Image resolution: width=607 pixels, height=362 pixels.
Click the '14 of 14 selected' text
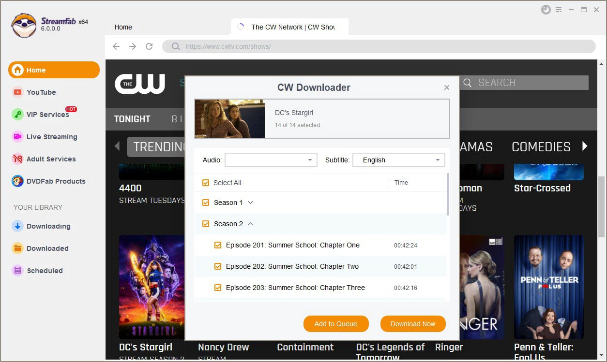click(297, 125)
